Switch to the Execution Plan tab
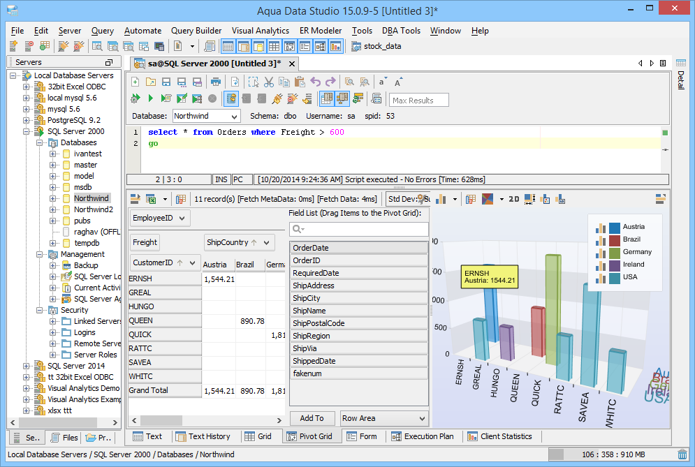The image size is (695, 467). (x=423, y=436)
